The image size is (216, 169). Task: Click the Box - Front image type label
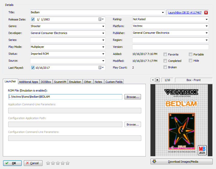coord(194,80)
